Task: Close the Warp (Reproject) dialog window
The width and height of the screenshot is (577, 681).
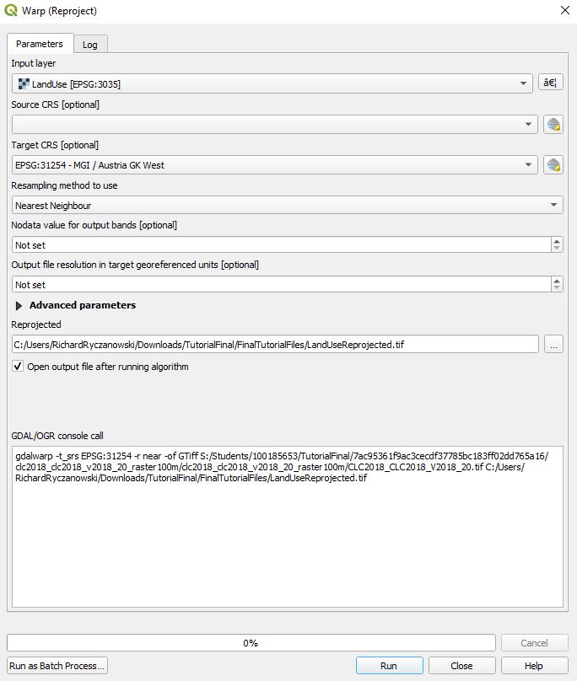Action: 564,11
